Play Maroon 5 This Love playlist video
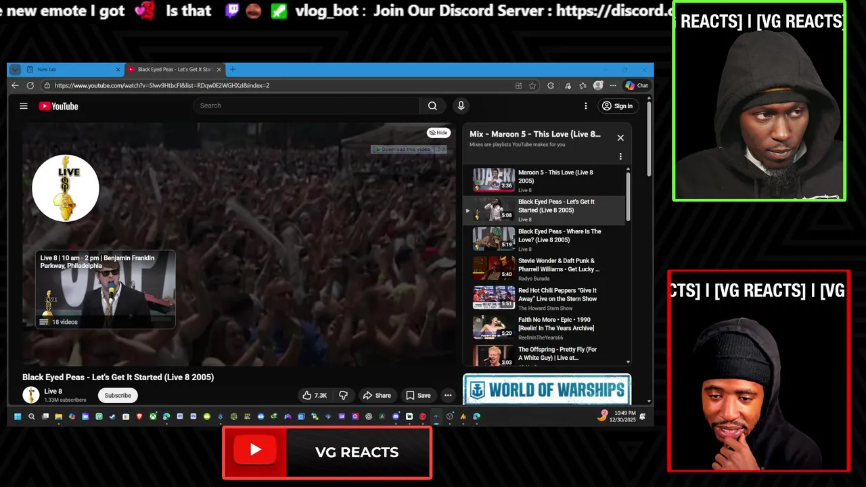The height and width of the screenshot is (487, 866). [x=545, y=181]
